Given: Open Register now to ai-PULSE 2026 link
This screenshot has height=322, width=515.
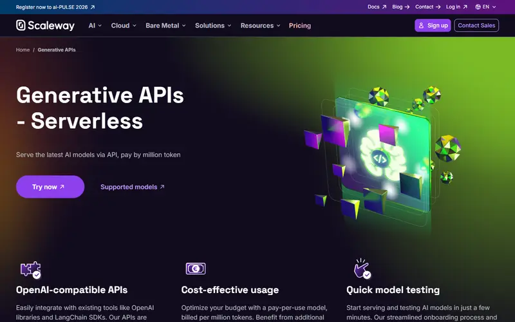Looking at the screenshot, I should click(x=55, y=7).
